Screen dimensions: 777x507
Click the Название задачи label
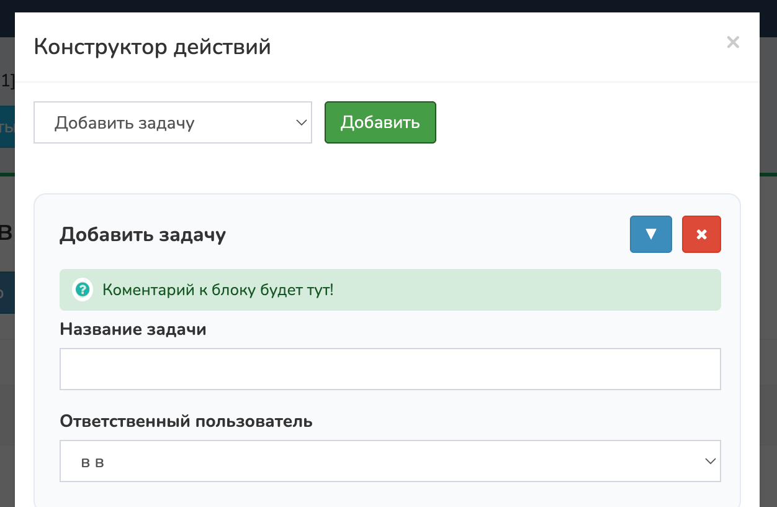click(x=133, y=329)
